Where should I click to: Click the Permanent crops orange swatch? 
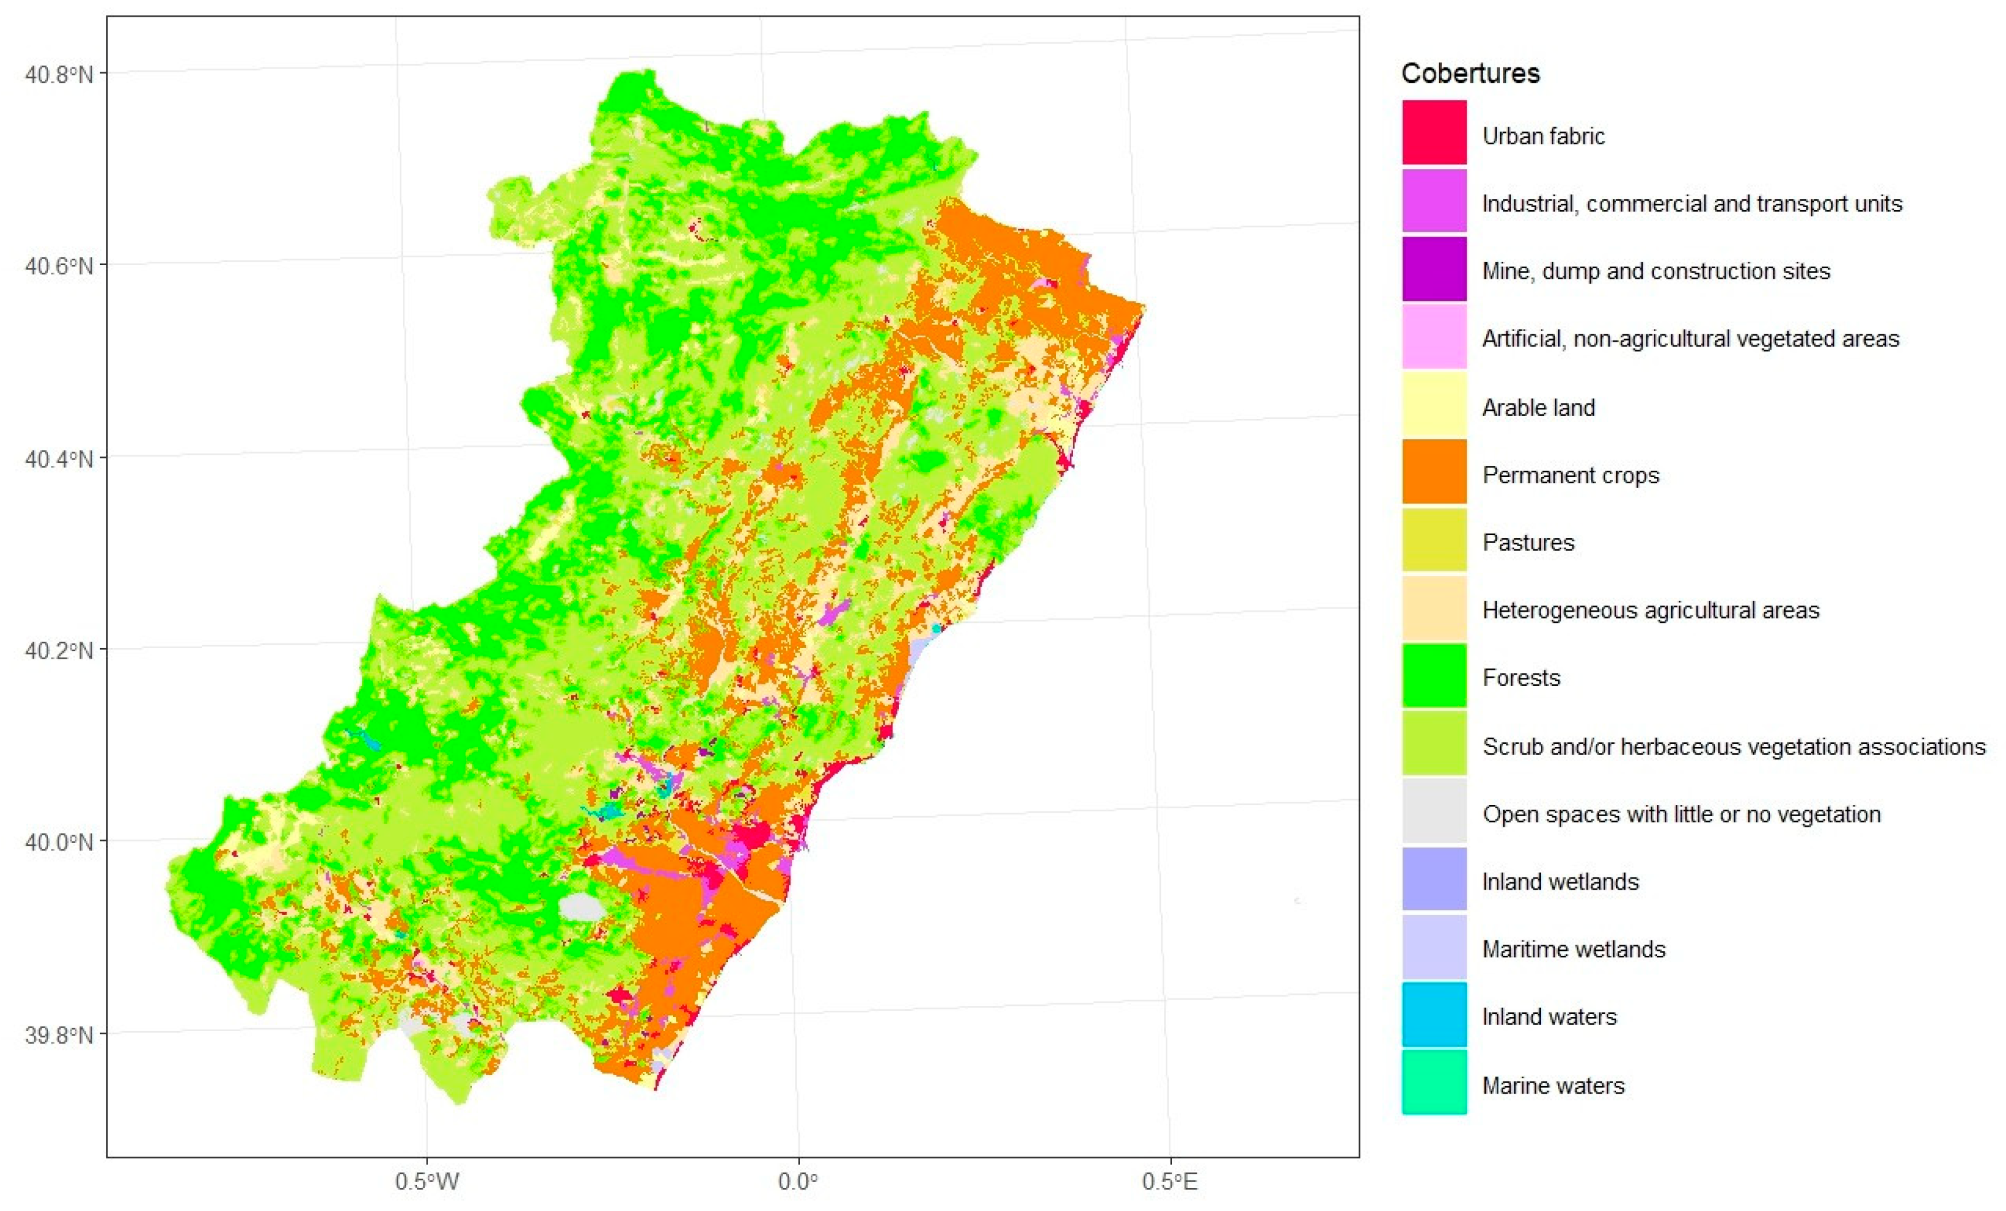(1434, 472)
